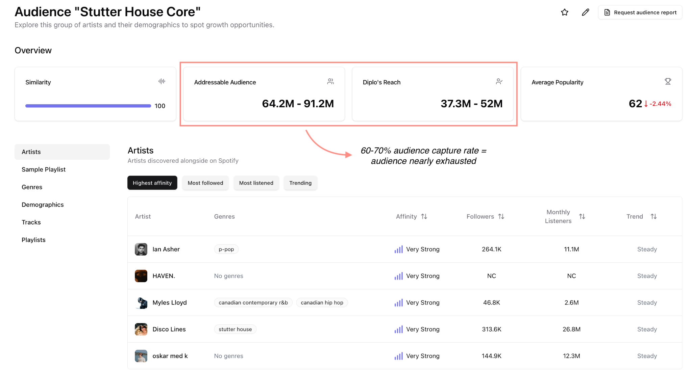This screenshot has width=692, height=373.
Task: Click Request audience report button
Action: (x=640, y=12)
